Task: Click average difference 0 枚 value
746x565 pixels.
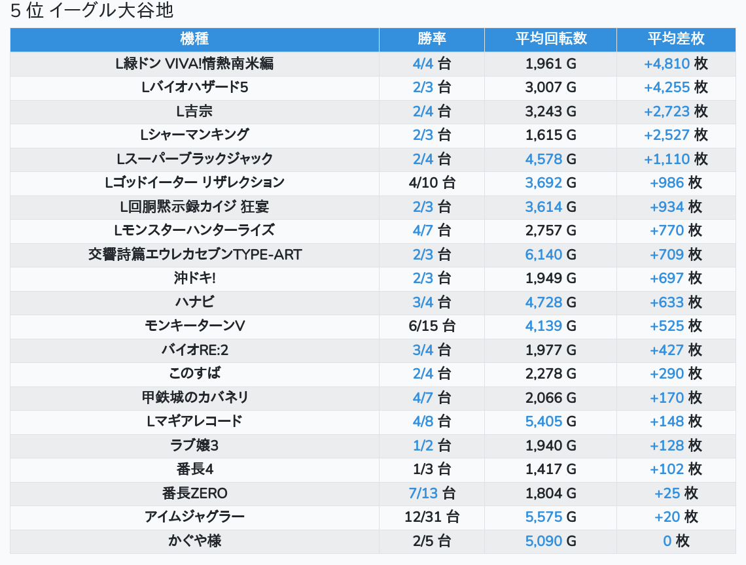Action: coord(675,541)
